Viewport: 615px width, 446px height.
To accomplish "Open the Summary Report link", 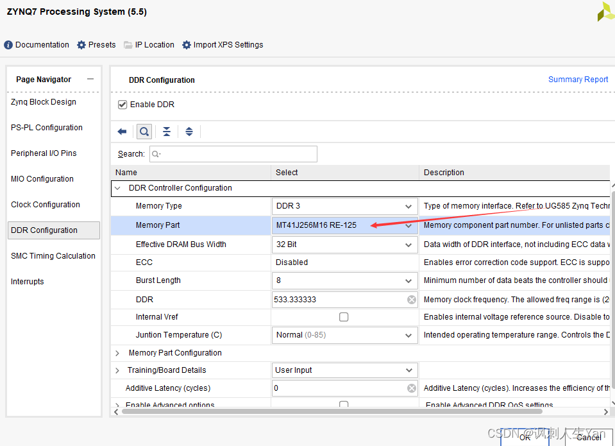I will click(x=578, y=80).
